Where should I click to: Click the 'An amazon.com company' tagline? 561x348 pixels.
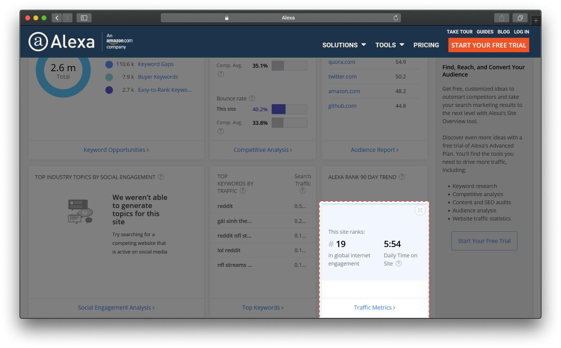click(119, 41)
